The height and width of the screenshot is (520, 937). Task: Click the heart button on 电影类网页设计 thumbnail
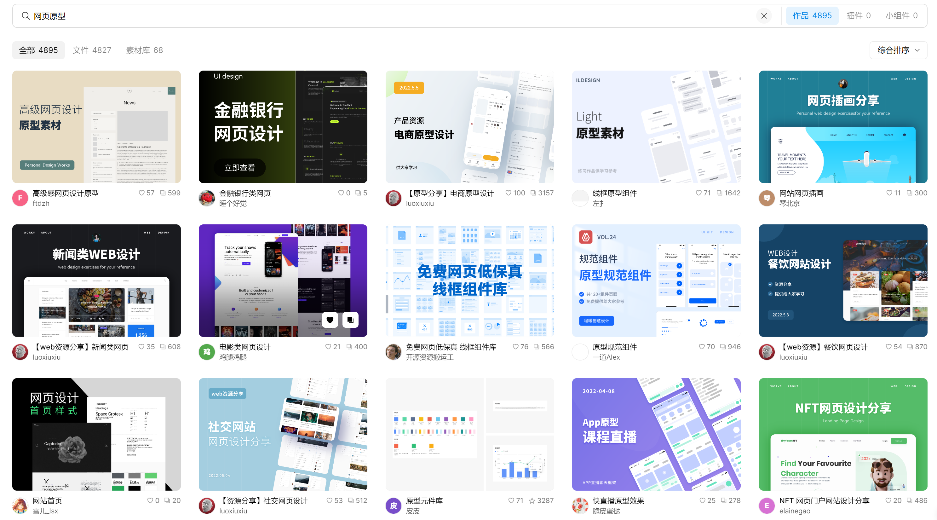click(330, 320)
